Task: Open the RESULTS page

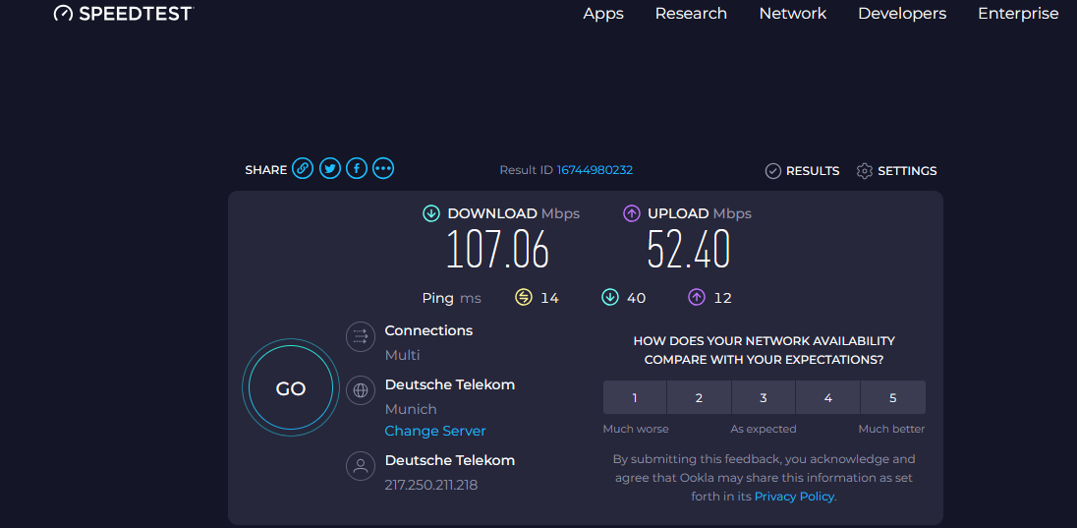Action: 813,171
